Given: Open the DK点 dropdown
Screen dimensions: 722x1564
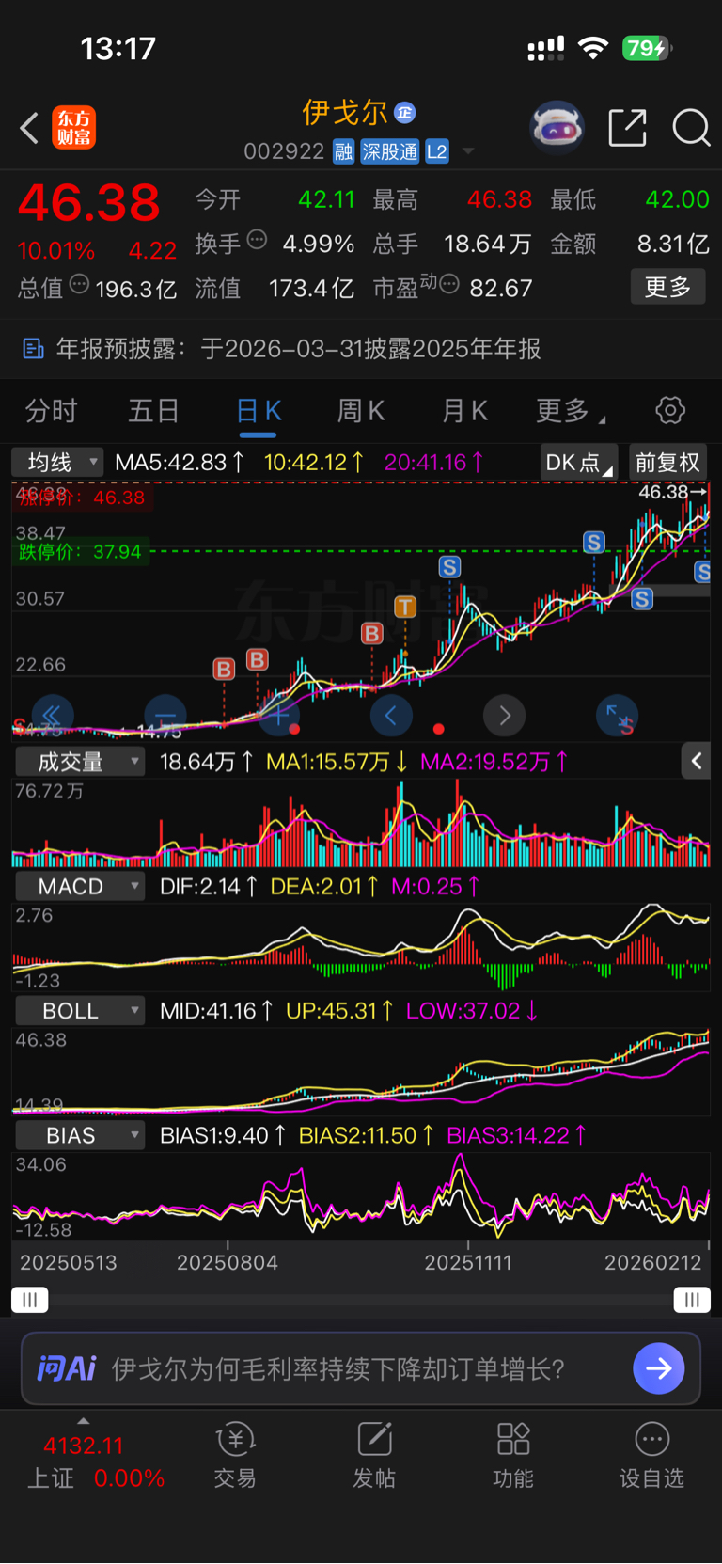Looking at the screenshot, I should (578, 463).
